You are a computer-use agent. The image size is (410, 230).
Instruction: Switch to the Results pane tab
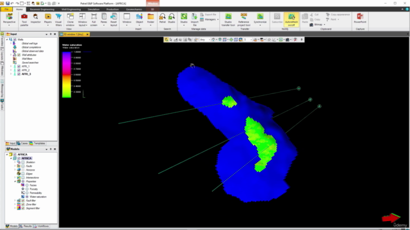(x=26, y=226)
